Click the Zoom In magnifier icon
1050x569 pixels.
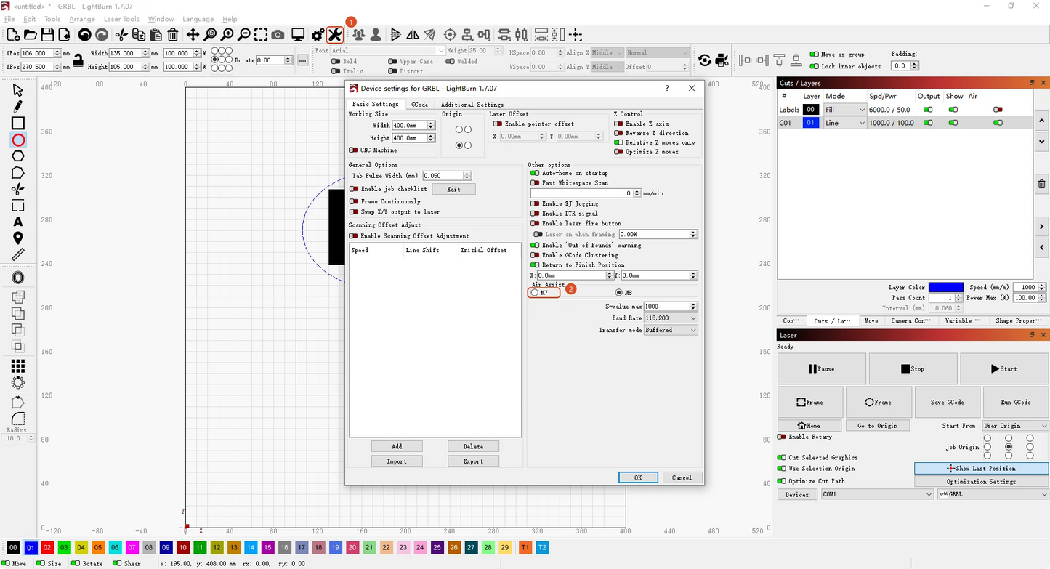pyautogui.click(x=227, y=34)
